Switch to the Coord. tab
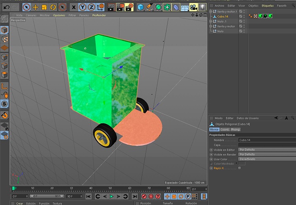 click(x=225, y=129)
